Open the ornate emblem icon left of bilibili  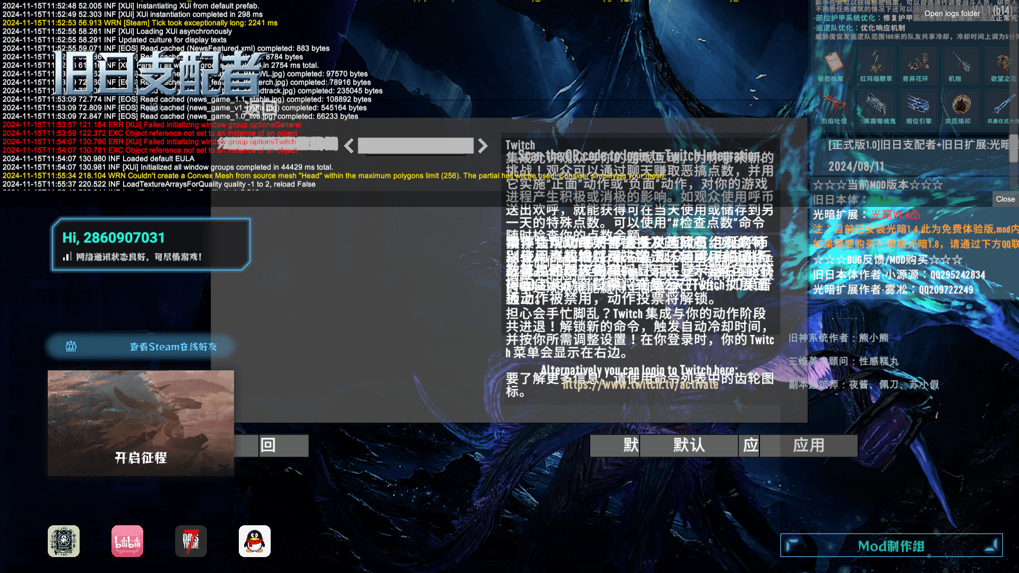pyautogui.click(x=64, y=541)
